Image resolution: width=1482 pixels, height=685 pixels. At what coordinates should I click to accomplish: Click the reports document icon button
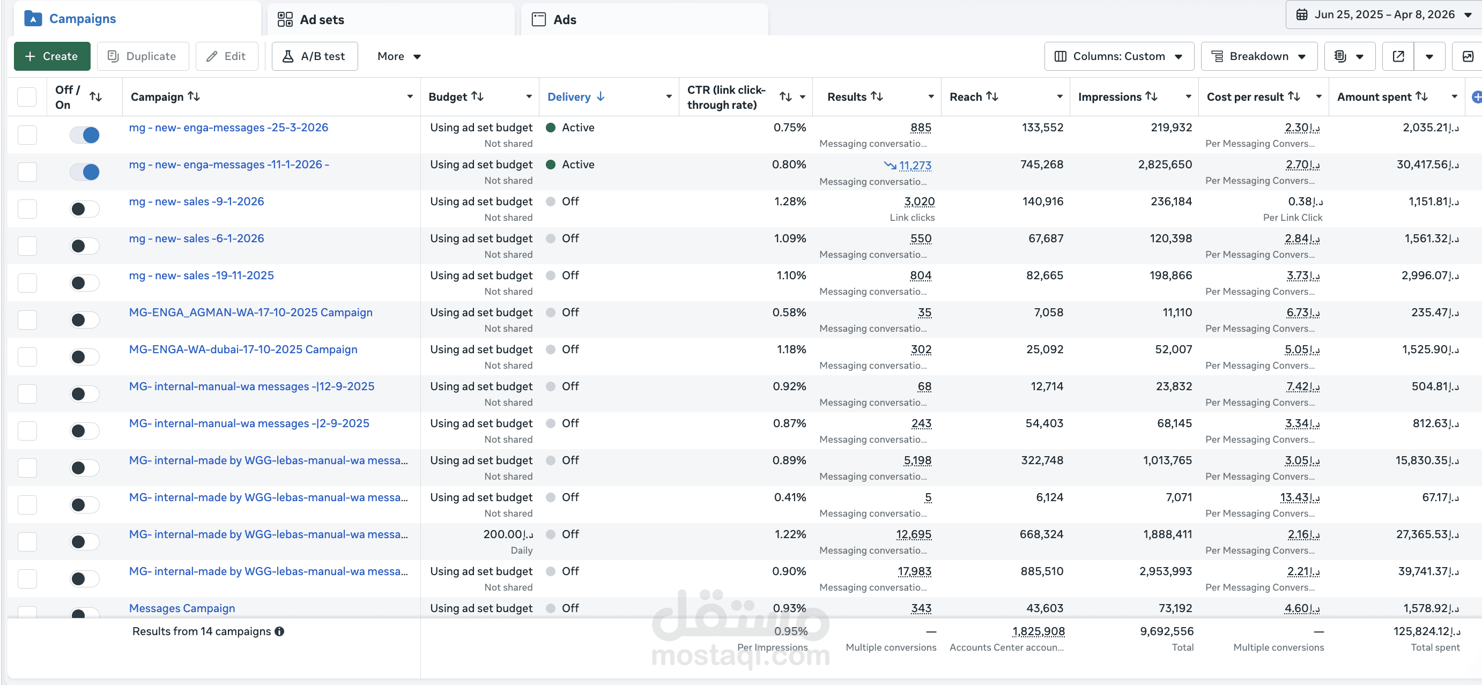click(1341, 56)
